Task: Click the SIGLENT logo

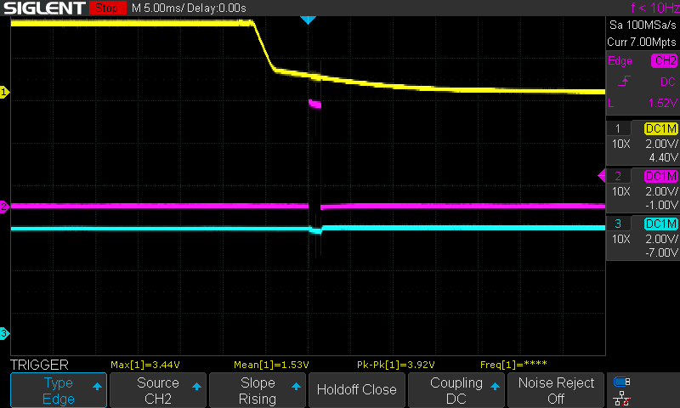Action: click(x=44, y=8)
